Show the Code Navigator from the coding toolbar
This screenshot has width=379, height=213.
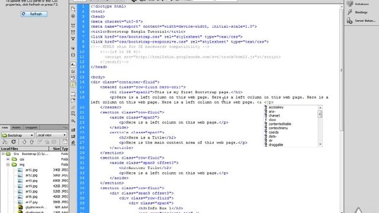(73, 16)
